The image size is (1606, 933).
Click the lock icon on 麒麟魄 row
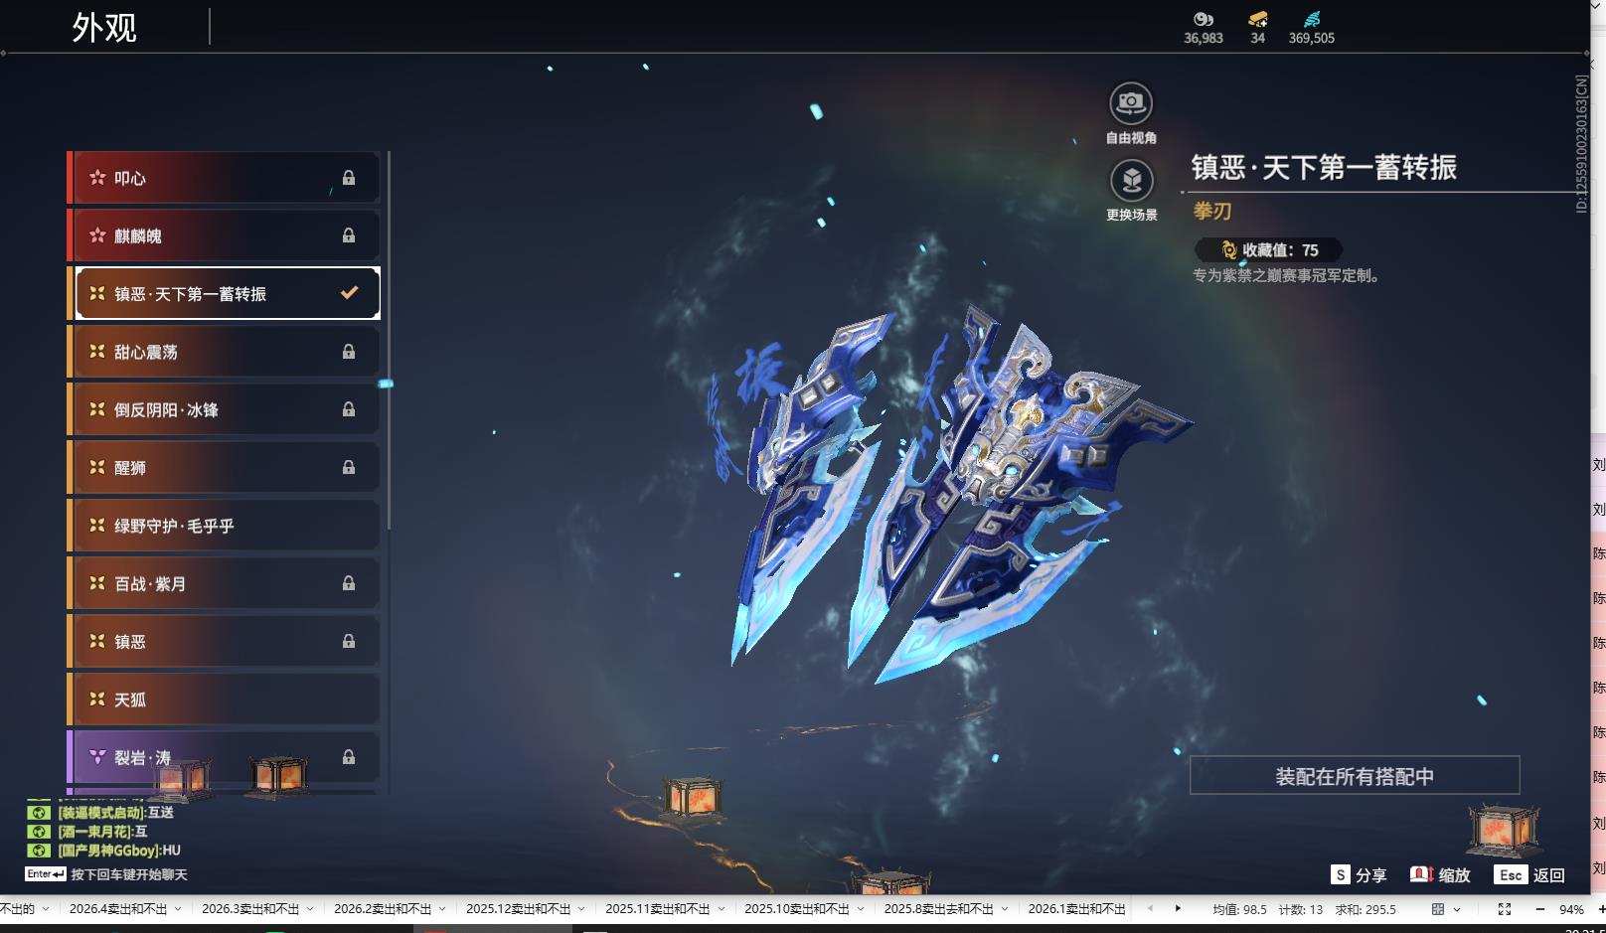tap(349, 235)
